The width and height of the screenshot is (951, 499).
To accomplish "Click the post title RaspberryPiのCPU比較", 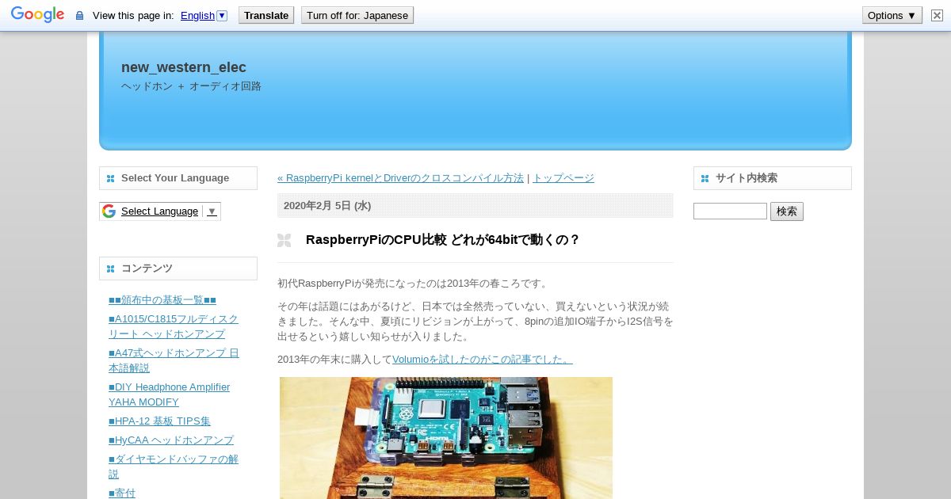I will [443, 240].
